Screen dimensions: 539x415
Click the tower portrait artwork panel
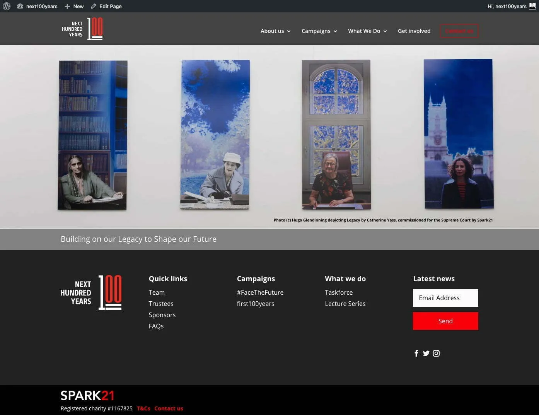[459, 134]
